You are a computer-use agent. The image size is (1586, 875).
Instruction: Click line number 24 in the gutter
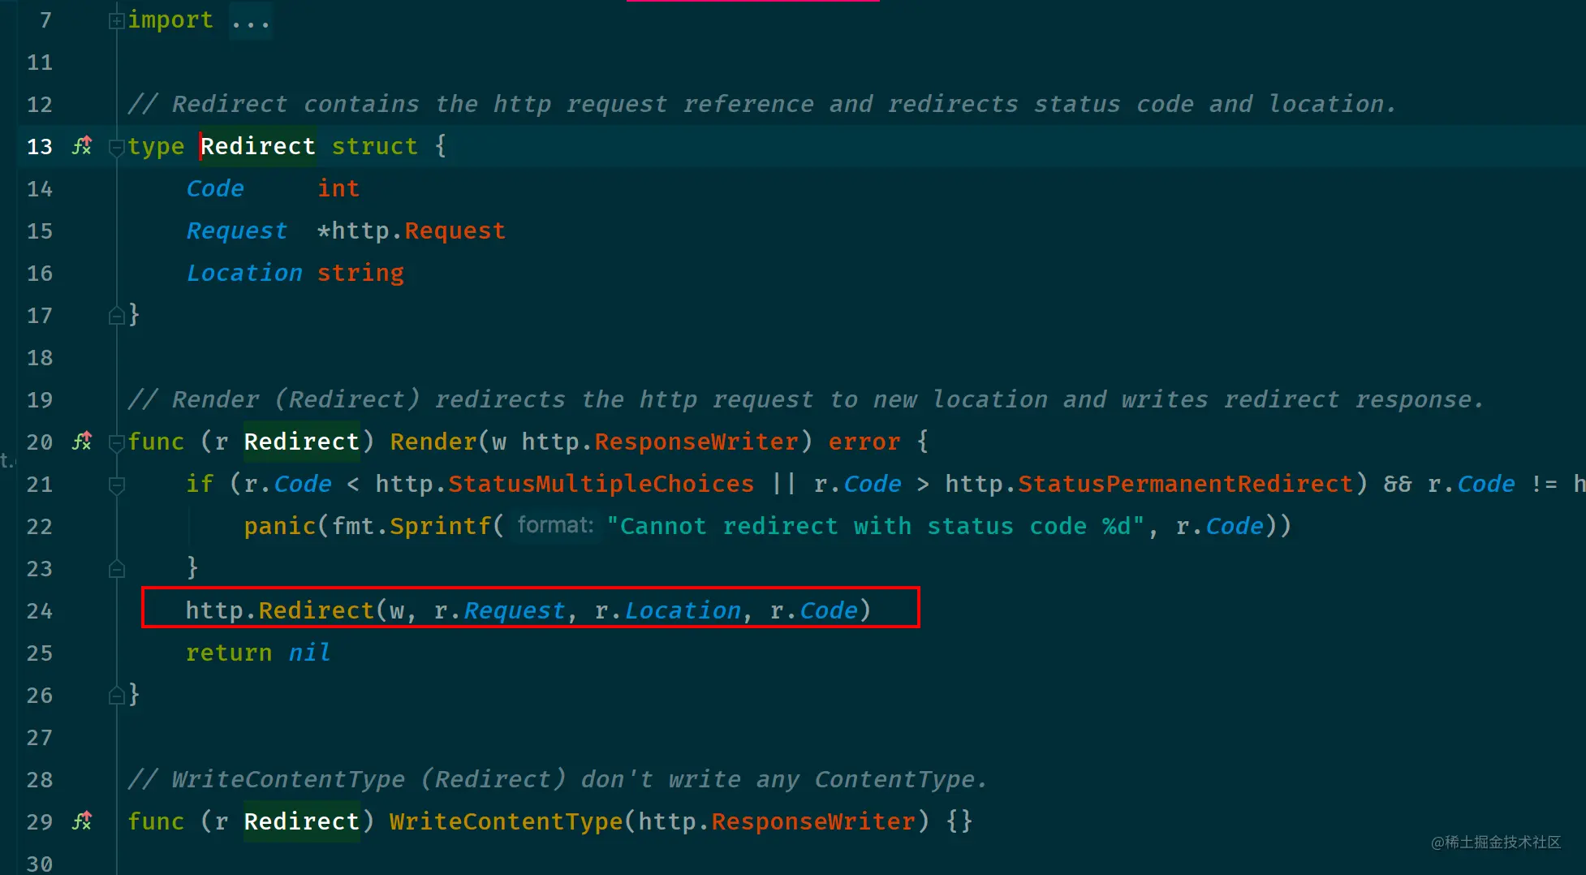[x=40, y=610]
